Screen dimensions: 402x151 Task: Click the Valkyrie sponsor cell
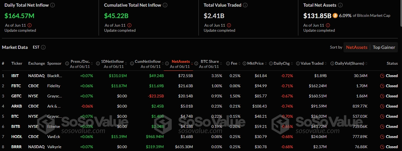click(54, 147)
